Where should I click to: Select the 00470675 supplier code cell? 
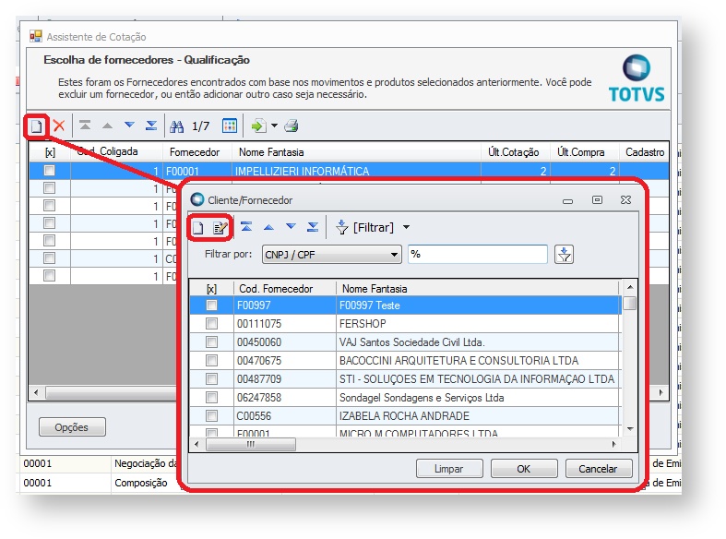pyautogui.click(x=285, y=361)
